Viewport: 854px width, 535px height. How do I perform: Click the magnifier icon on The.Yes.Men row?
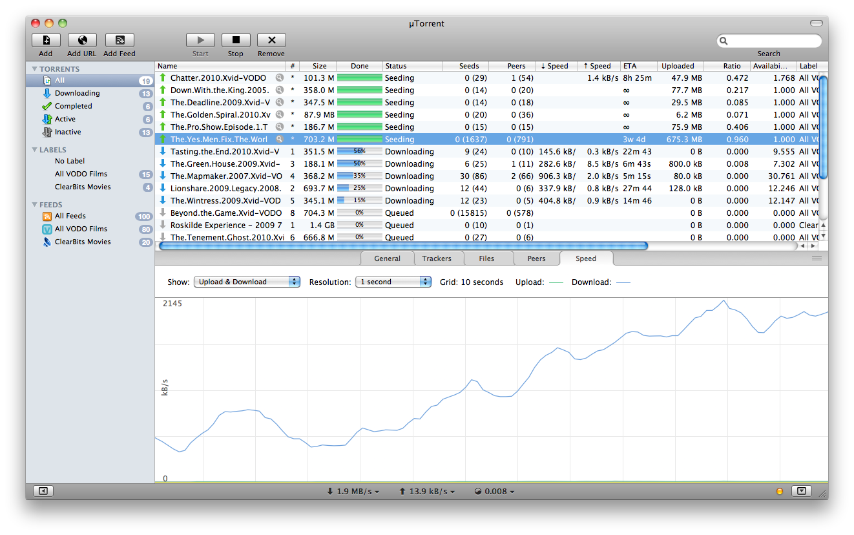[280, 140]
